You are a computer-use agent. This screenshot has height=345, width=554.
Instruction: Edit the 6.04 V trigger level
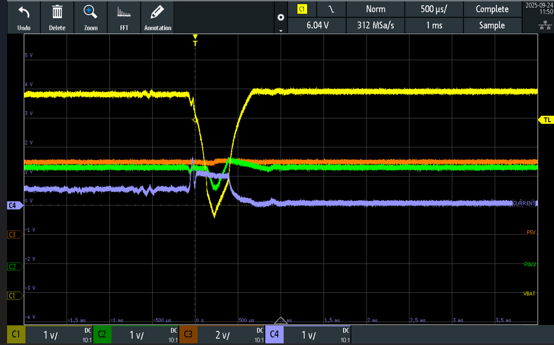(x=318, y=26)
